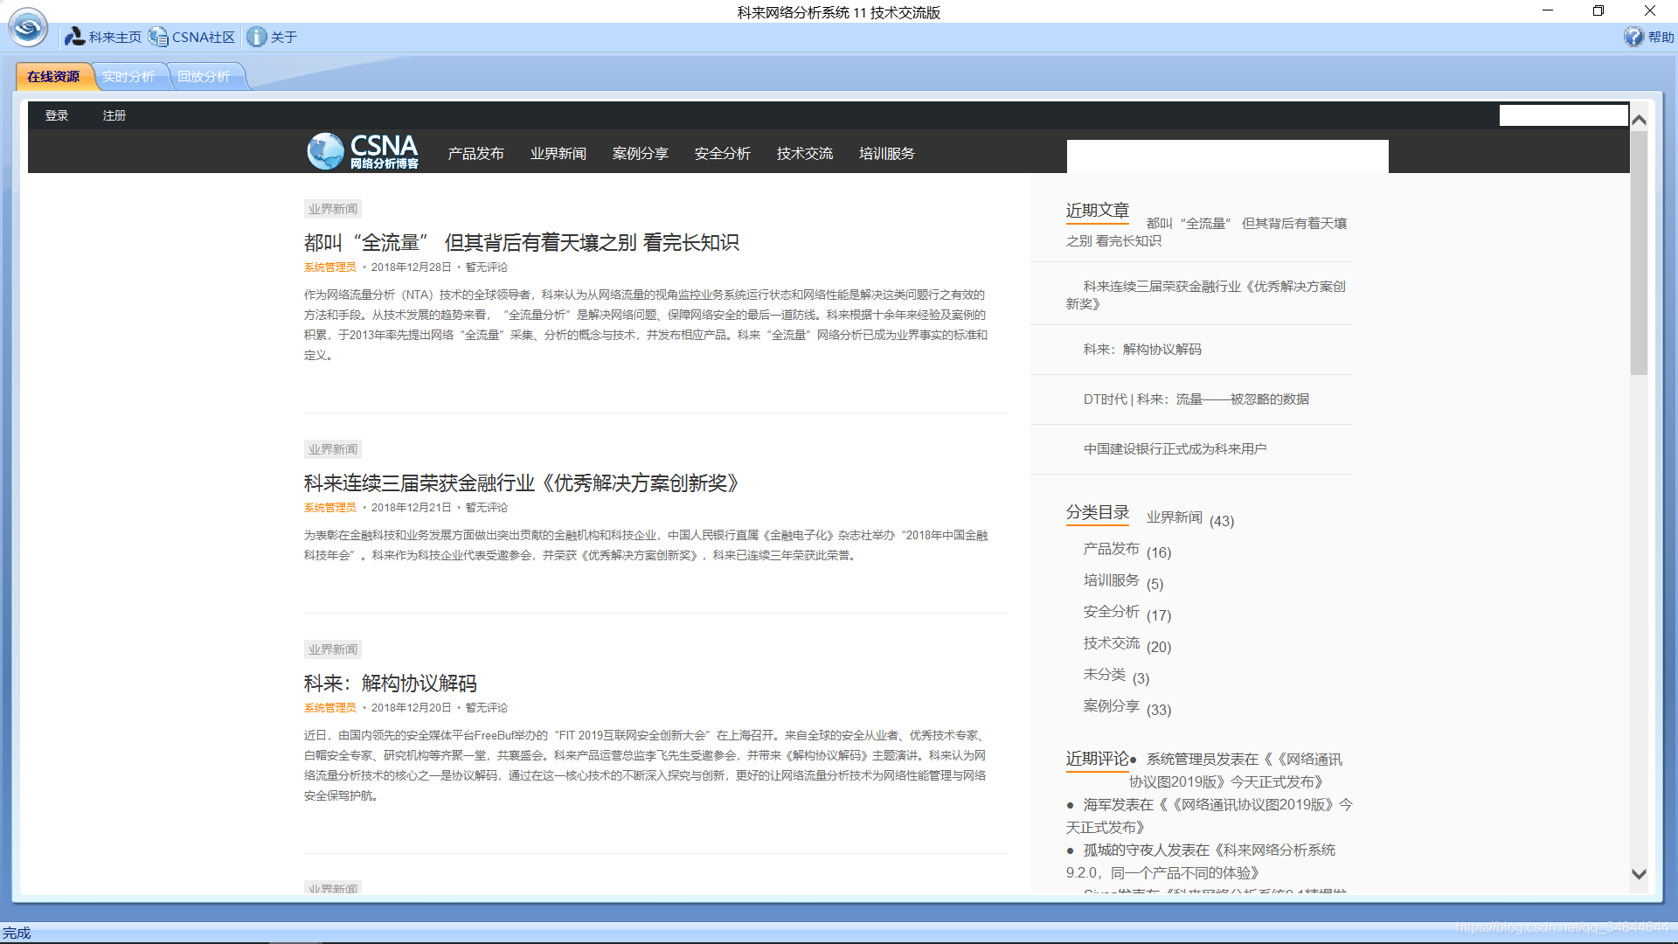Image resolution: width=1678 pixels, height=944 pixels.
Task: Open sidebar post DT时代 | 科来：流量——被忽略的数据
Action: pos(1196,399)
